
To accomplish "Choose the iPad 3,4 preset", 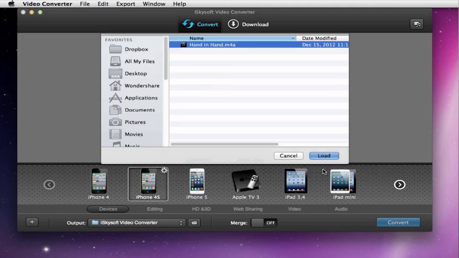I will (295, 184).
